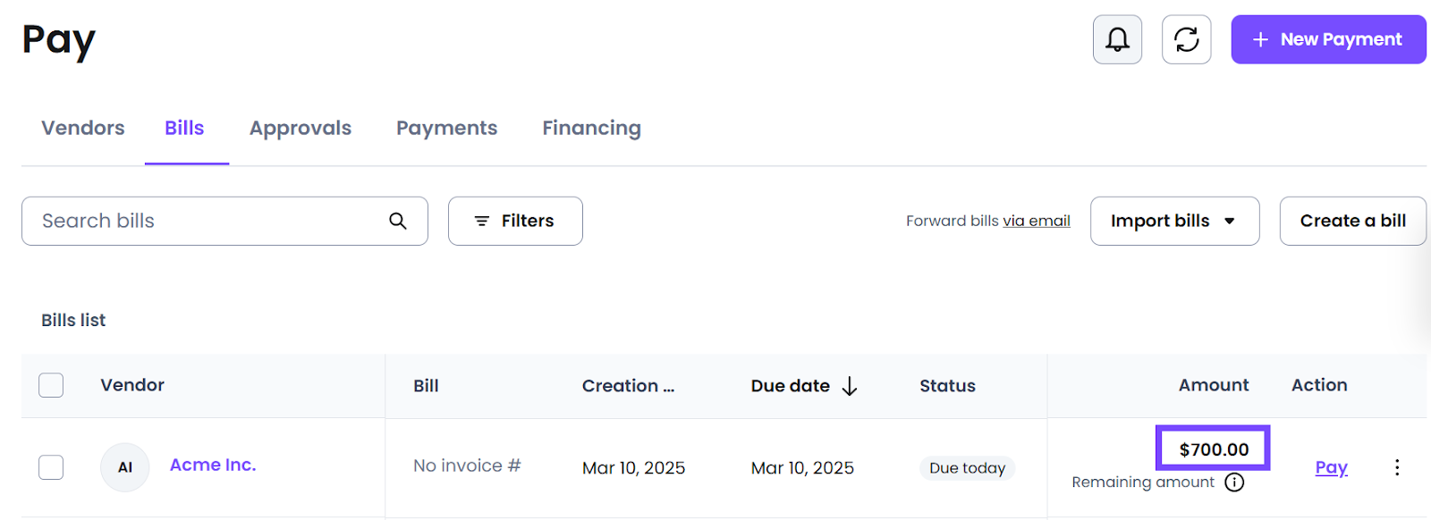Click the refresh sync icon
The image size is (1431, 520).
tap(1186, 39)
